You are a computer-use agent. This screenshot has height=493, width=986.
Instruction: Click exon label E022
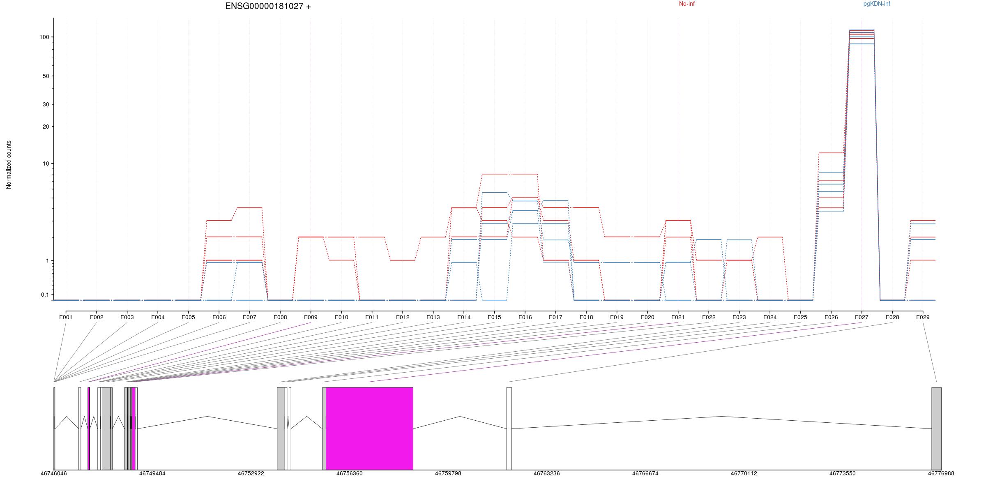pos(709,317)
